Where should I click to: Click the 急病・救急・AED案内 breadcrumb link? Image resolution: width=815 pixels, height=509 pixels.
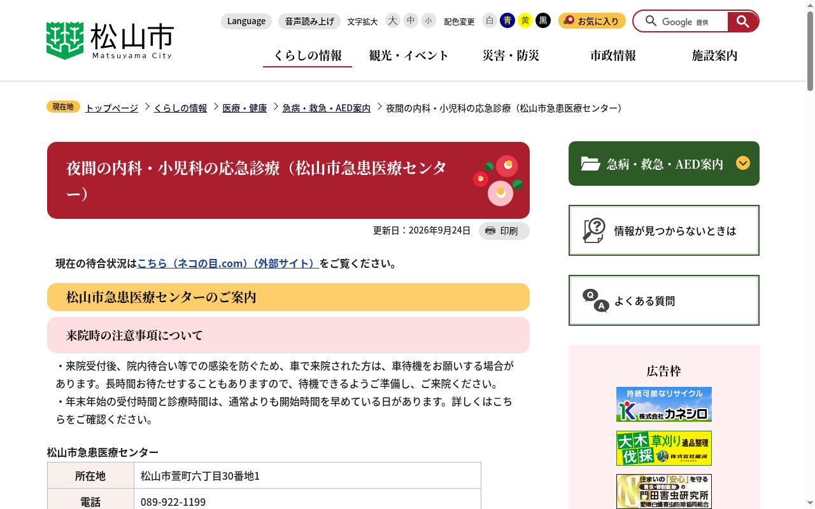click(326, 108)
